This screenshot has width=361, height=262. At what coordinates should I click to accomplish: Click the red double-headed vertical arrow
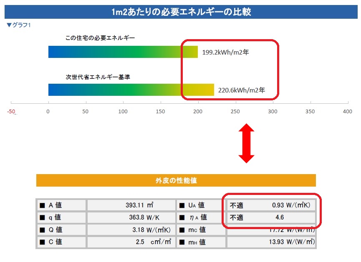[246, 143]
